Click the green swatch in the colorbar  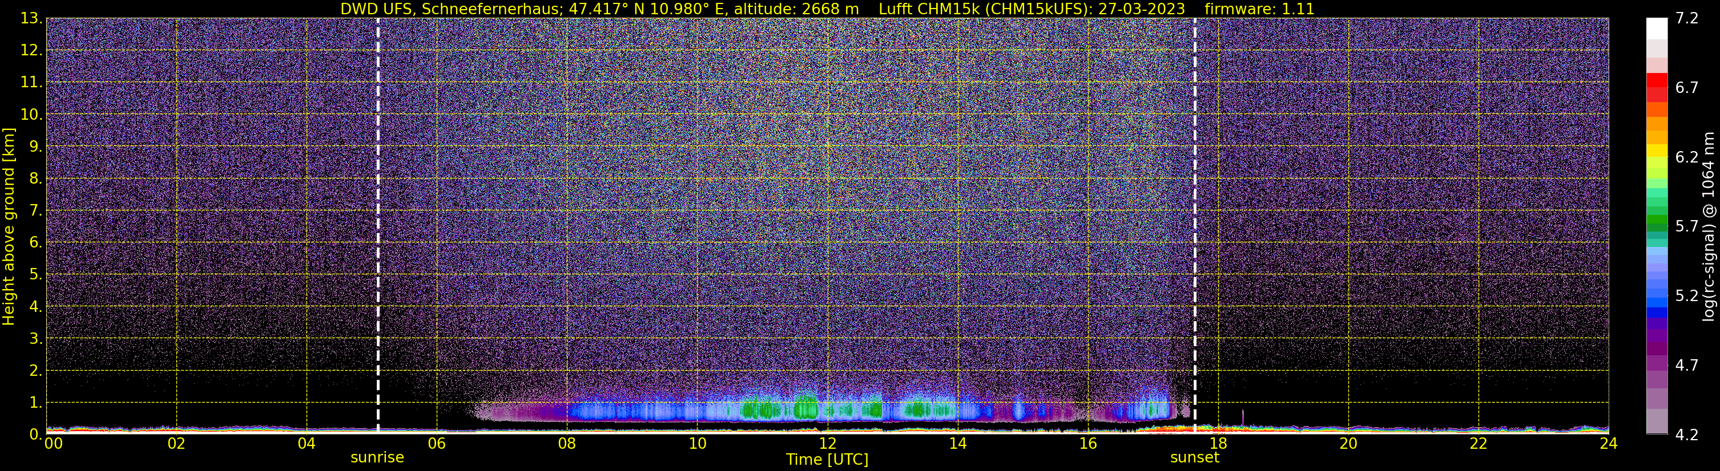click(x=1657, y=220)
